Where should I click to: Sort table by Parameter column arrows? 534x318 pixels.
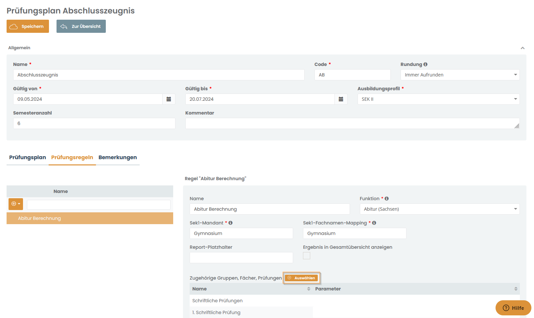[516, 289]
